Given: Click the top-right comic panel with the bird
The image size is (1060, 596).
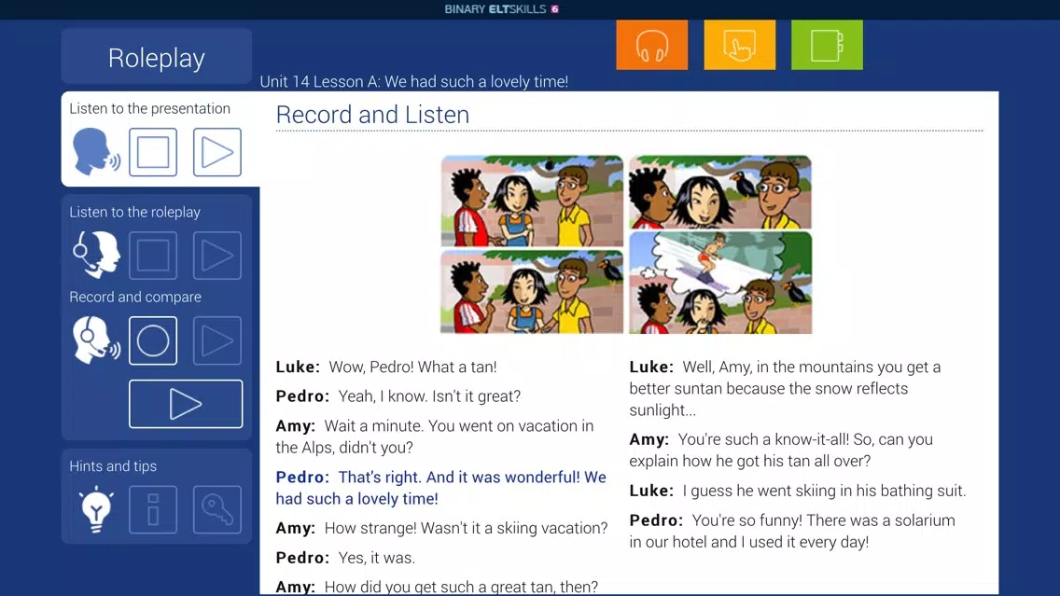Looking at the screenshot, I should (720, 192).
